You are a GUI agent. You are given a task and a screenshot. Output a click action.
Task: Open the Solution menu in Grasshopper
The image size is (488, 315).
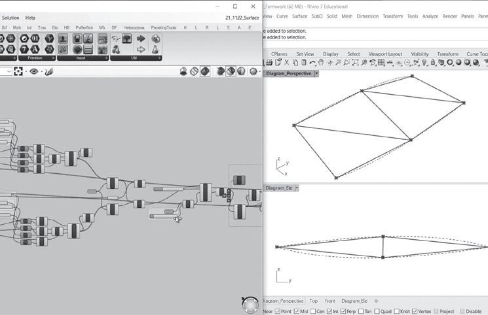click(x=10, y=18)
